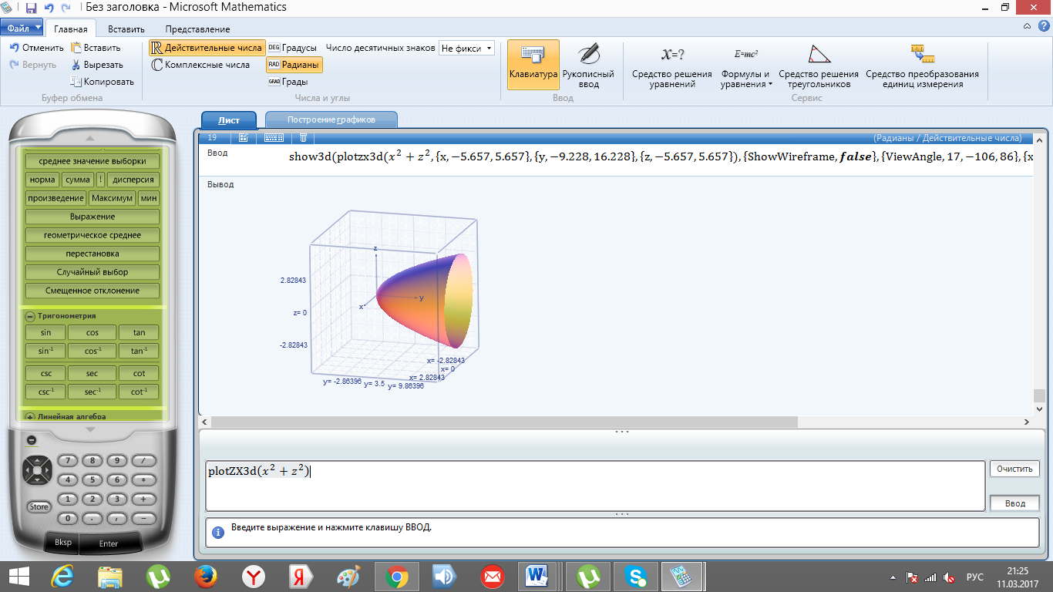Open the Вставить ribbon tab
The width and height of the screenshot is (1053, 592).
pyautogui.click(x=126, y=29)
